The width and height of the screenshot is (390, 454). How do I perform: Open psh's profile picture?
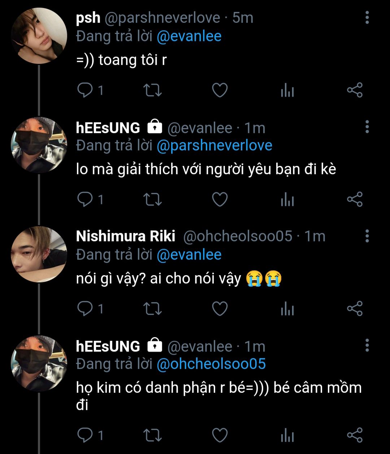click(39, 36)
